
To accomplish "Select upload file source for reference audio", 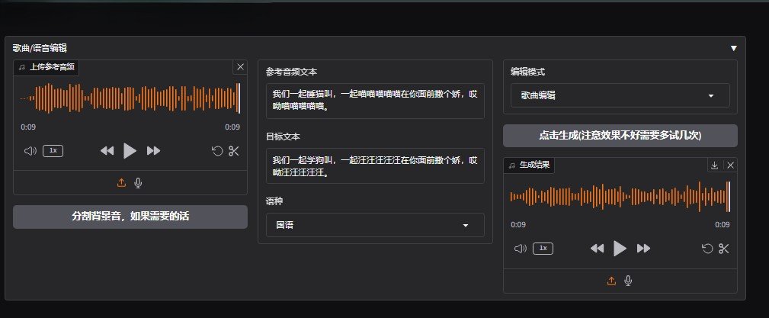I will (x=121, y=183).
